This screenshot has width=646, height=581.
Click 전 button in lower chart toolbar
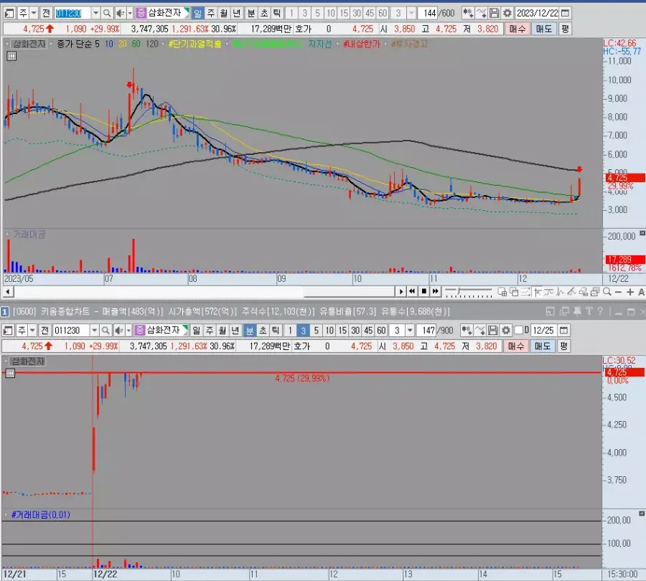point(45,330)
